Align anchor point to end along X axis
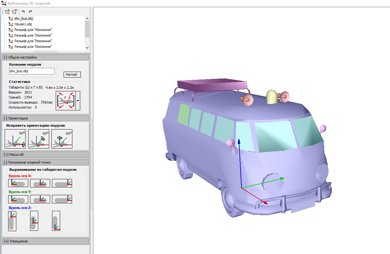The image size is (390, 254). pos(62,183)
